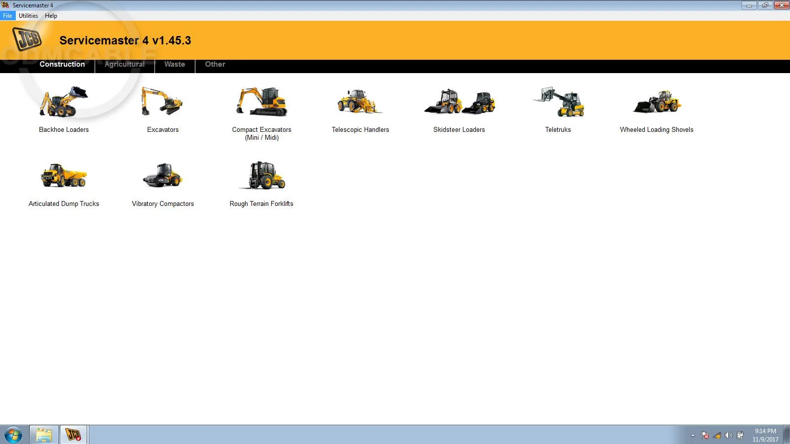The width and height of the screenshot is (790, 444).
Task: Click the Rough Terrain Forklifts label
Action: pyautogui.click(x=262, y=204)
